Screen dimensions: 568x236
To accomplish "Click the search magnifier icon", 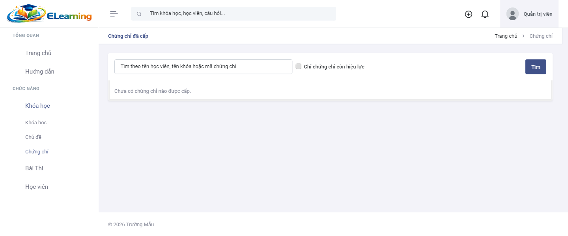I will 139,14.
